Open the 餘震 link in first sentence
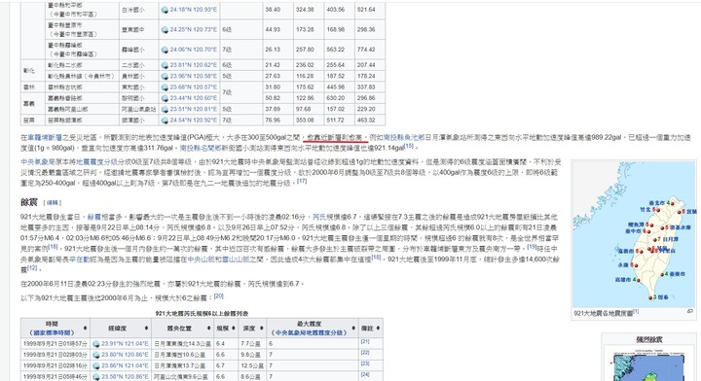The width and height of the screenshot is (701, 381). (x=93, y=217)
